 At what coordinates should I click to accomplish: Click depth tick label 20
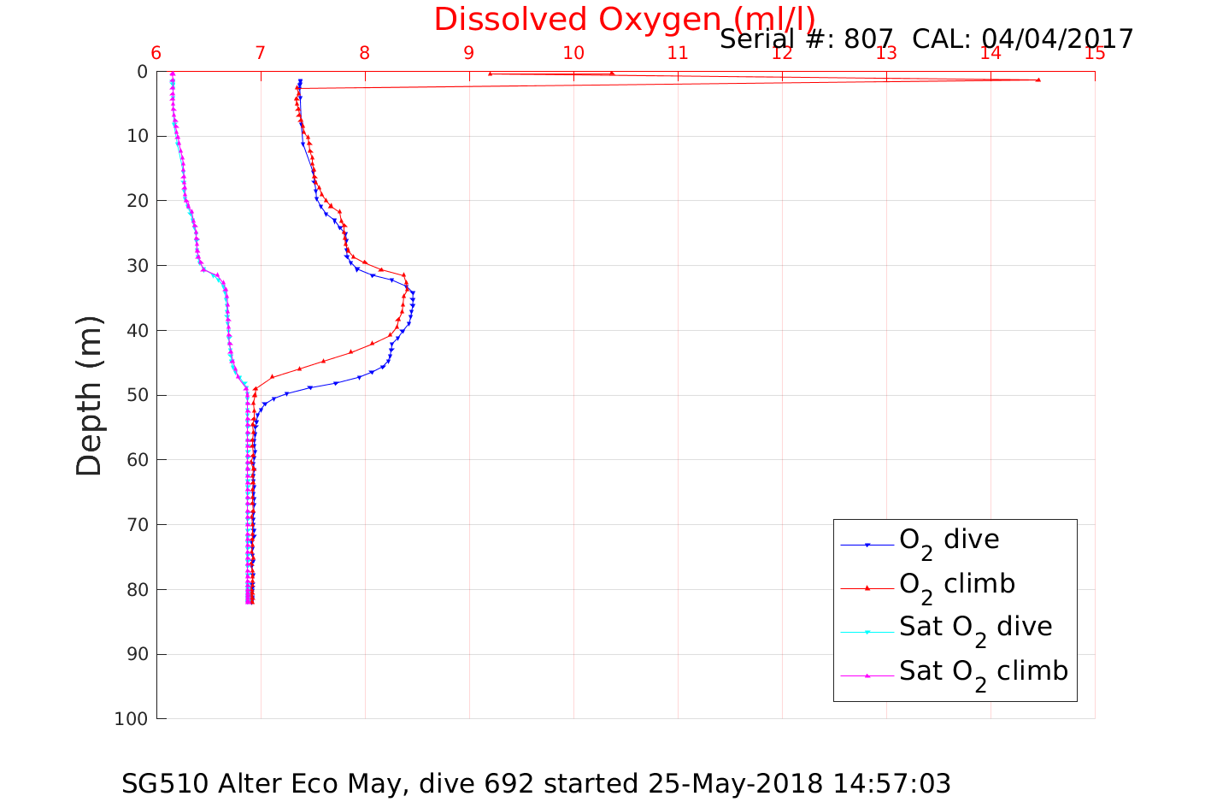click(x=137, y=201)
